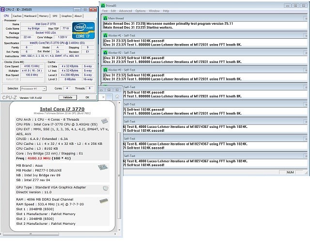Viewport: 310px width, 248px height.
Task: Switch to the About tab in CPU-Z
Action: 78,16
